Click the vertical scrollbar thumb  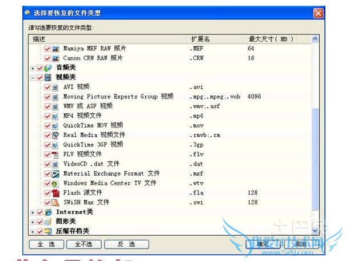tap(315, 159)
